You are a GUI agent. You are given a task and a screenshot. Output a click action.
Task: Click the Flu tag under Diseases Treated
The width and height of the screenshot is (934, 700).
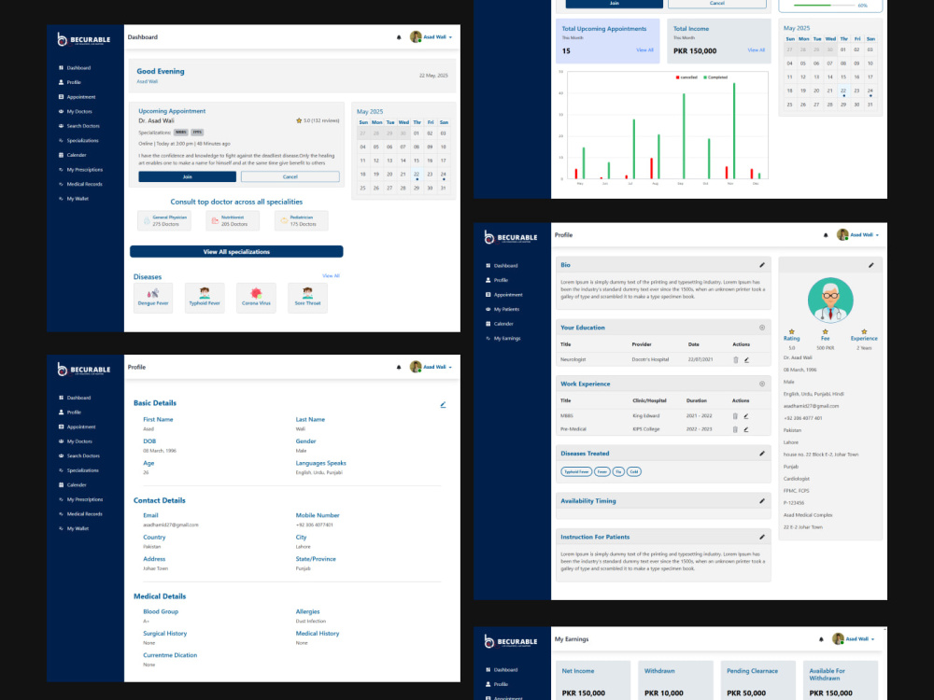(618, 472)
